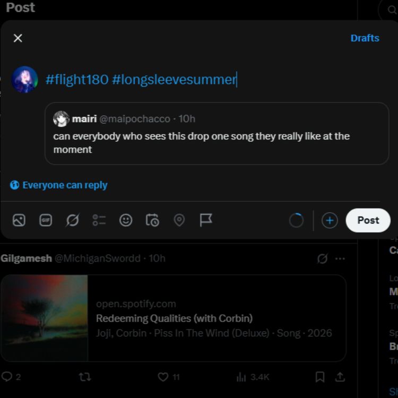Add another post with the plus button
This screenshot has width=398, height=398.
pyautogui.click(x=330, y=220)
